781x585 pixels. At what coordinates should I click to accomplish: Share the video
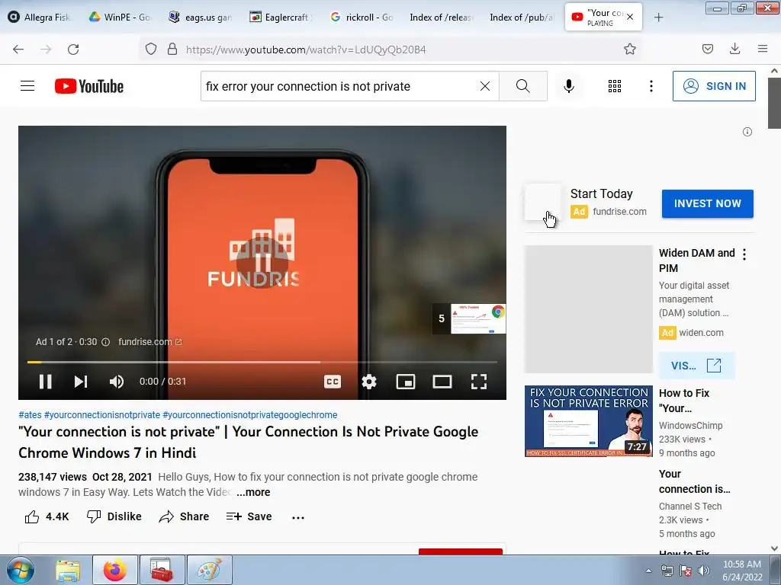pyautogui.click(x=184, y=517)
